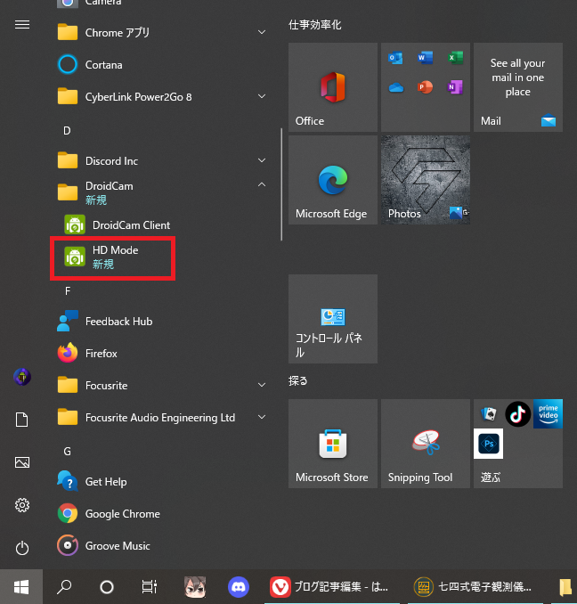Open PowerPoint in the Office group tile

[425, 87]
